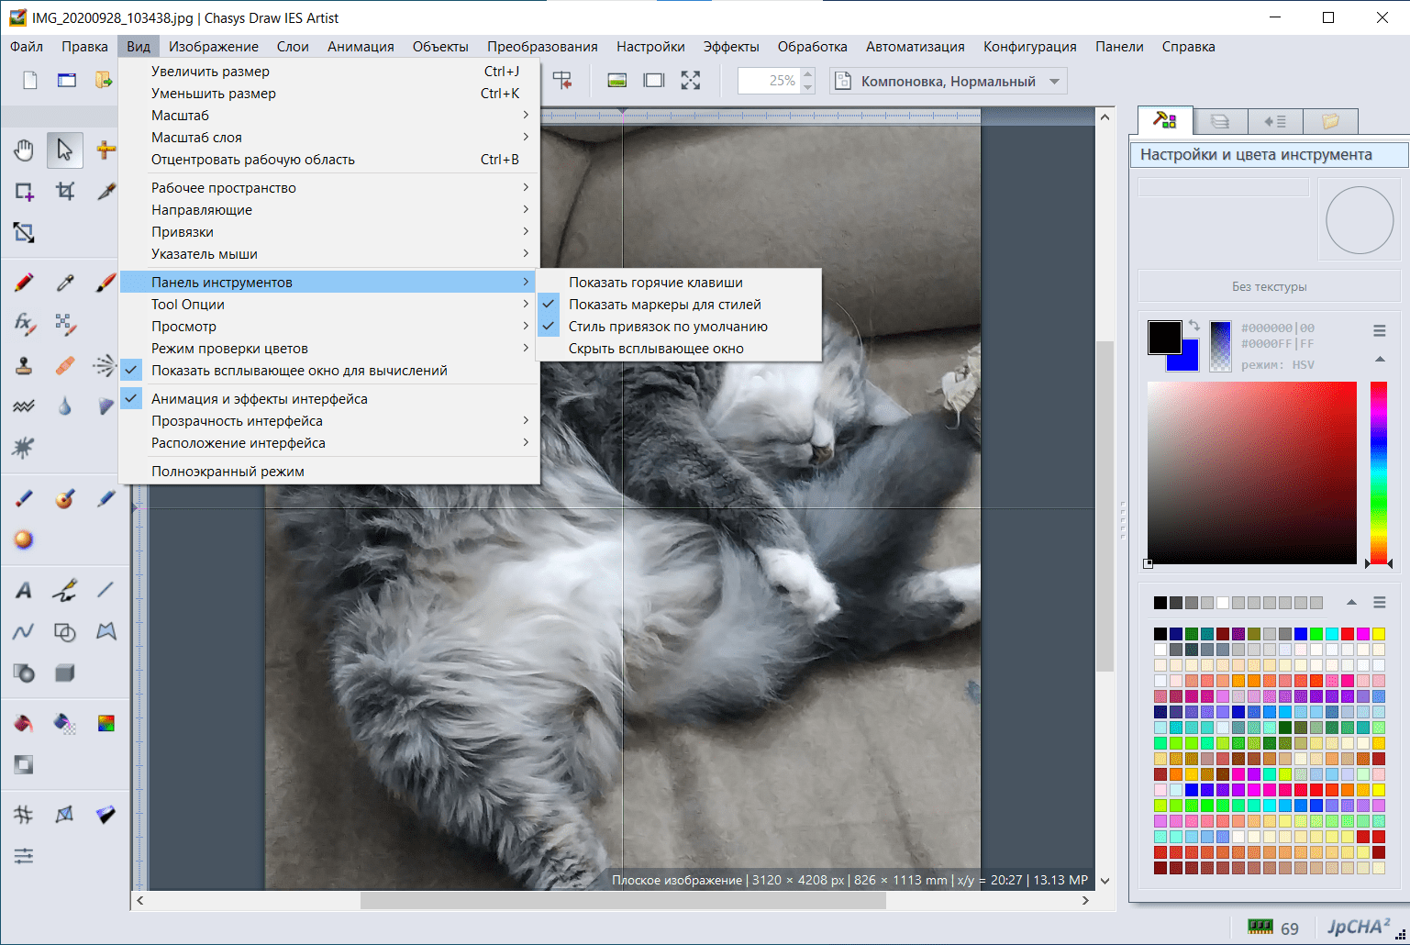Select the wavy smudge tool
The width and height of the screenshot is (1410, 945).
(24, 406)
